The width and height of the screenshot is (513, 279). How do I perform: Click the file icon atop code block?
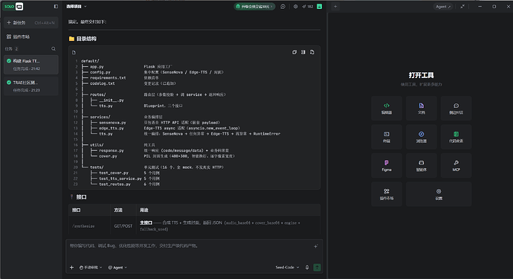pyautogui.click(x=74, y=52)
